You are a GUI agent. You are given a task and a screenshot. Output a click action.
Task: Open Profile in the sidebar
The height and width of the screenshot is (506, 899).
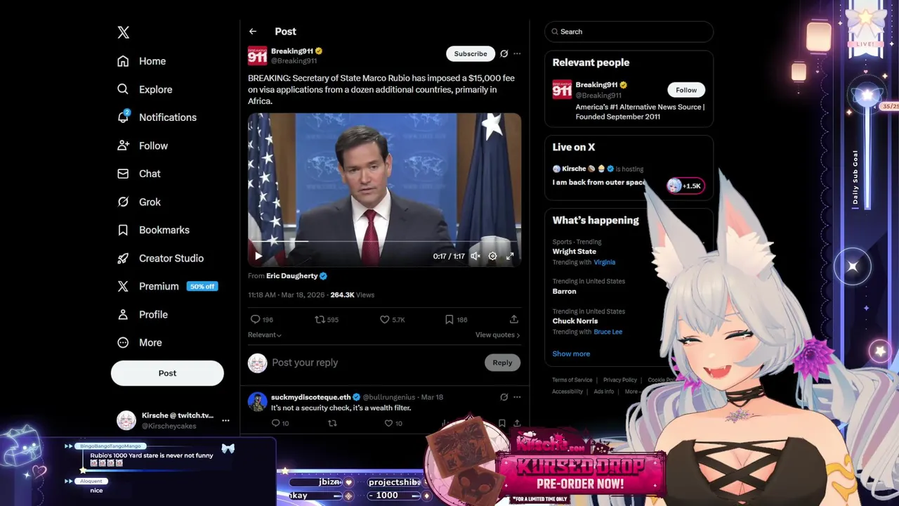coord(143,314)
